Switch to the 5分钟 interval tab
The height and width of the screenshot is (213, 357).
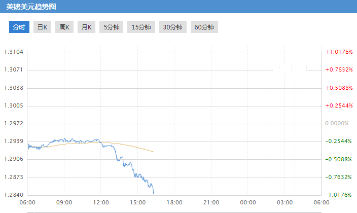pos(112,27)
